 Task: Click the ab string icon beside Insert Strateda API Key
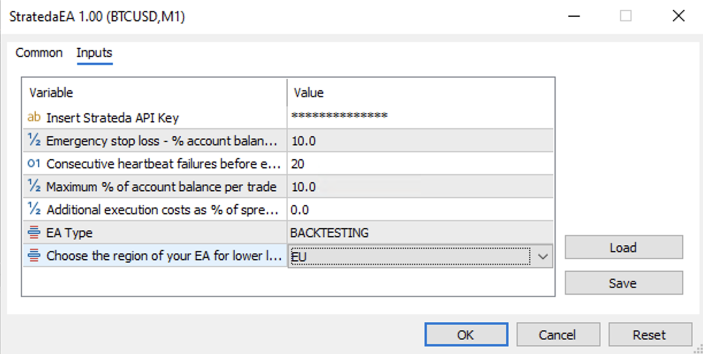[33, 116]
